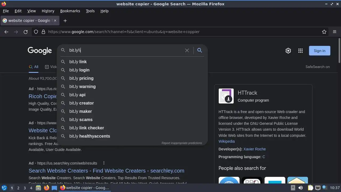Open Search Website Creators ad link
This screenshot has height=192, width=341.
pyautogui.click(x=106, y=171)
